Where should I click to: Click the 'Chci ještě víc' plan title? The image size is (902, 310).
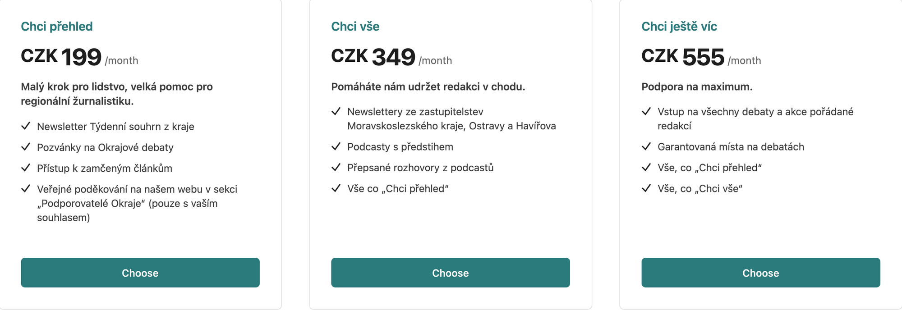click(679, 27)
